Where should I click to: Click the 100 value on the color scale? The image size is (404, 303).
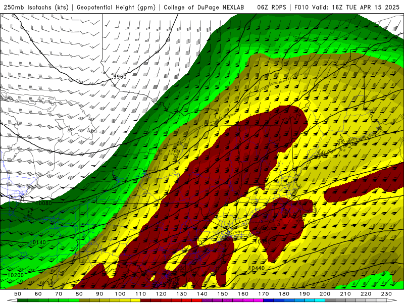[120, 294]
